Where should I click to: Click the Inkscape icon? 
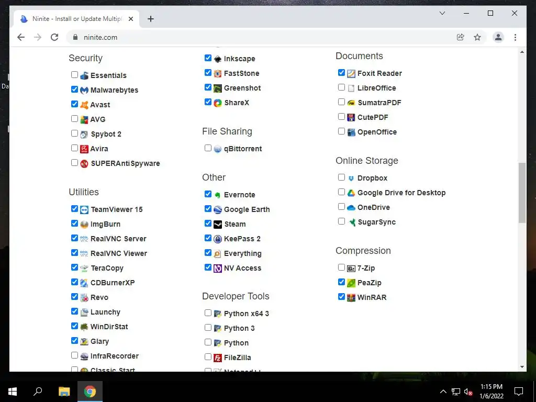[x=218, y=59]
